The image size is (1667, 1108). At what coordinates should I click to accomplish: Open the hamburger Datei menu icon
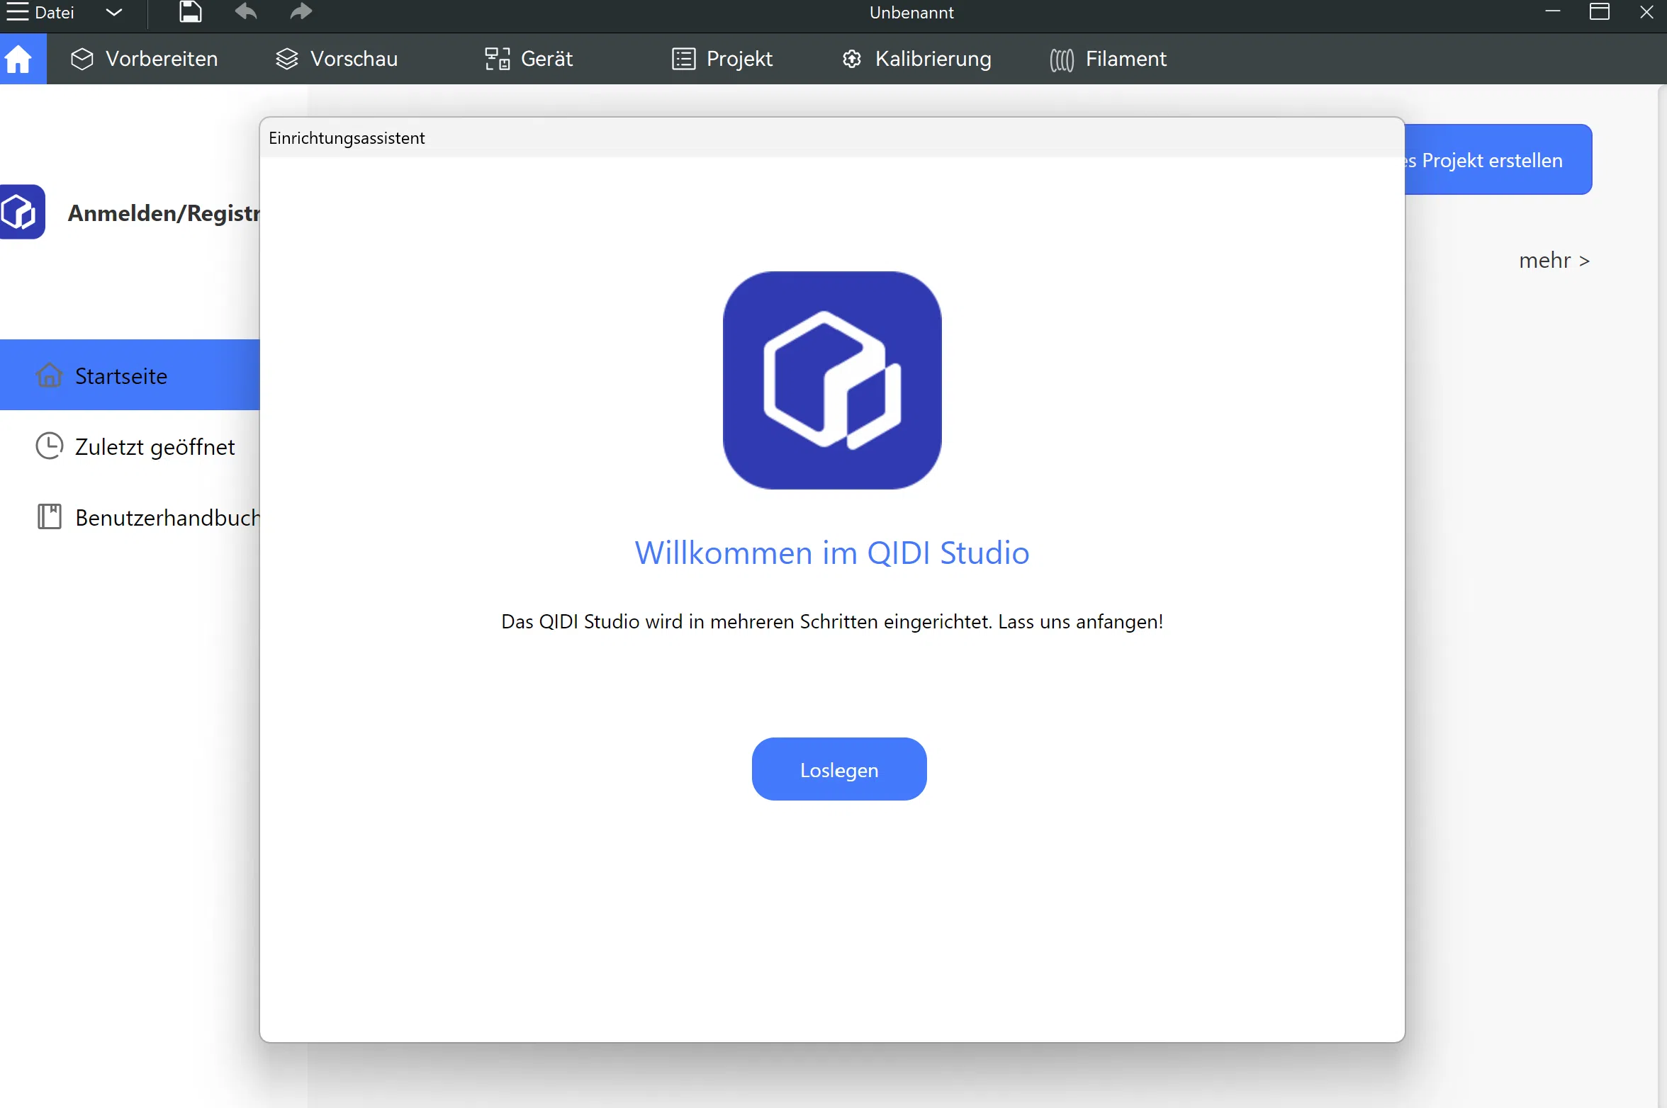coord(17,12)
